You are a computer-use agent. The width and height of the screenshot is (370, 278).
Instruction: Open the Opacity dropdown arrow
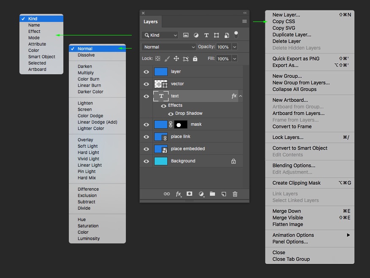point(234,47)
